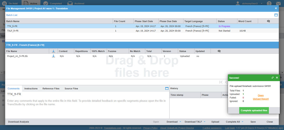Click the comment icon in Batch List header
This screenshot has height=130, width=284.
pos(268,21)
